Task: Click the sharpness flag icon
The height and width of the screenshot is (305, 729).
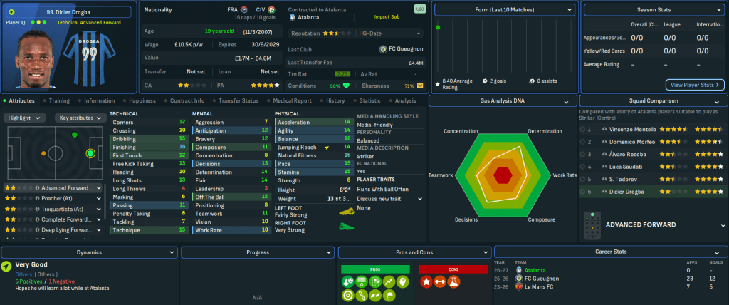Action: pyautogui.click(x=419, y=86)
